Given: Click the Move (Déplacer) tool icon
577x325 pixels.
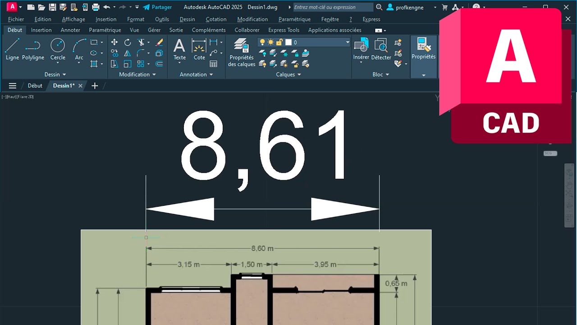Looking at the screenshot, I should [114, 42].
